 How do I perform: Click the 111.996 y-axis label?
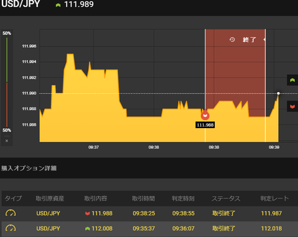coord(29,46)
